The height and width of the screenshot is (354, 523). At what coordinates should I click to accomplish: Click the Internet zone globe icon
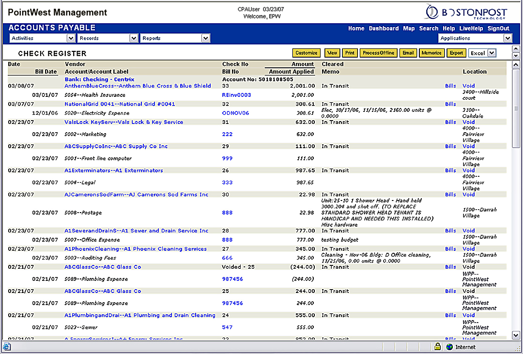449,347
